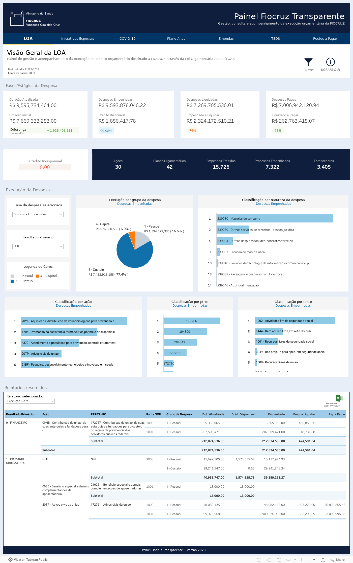Click the Share label
Viewport: 353px width, 563px height.
click(x=340, y=559)
